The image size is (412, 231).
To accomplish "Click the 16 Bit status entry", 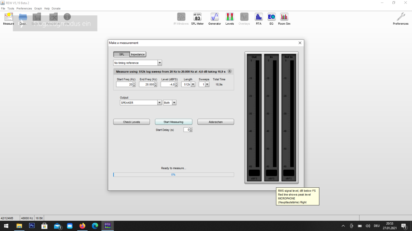I will point(39,218).
